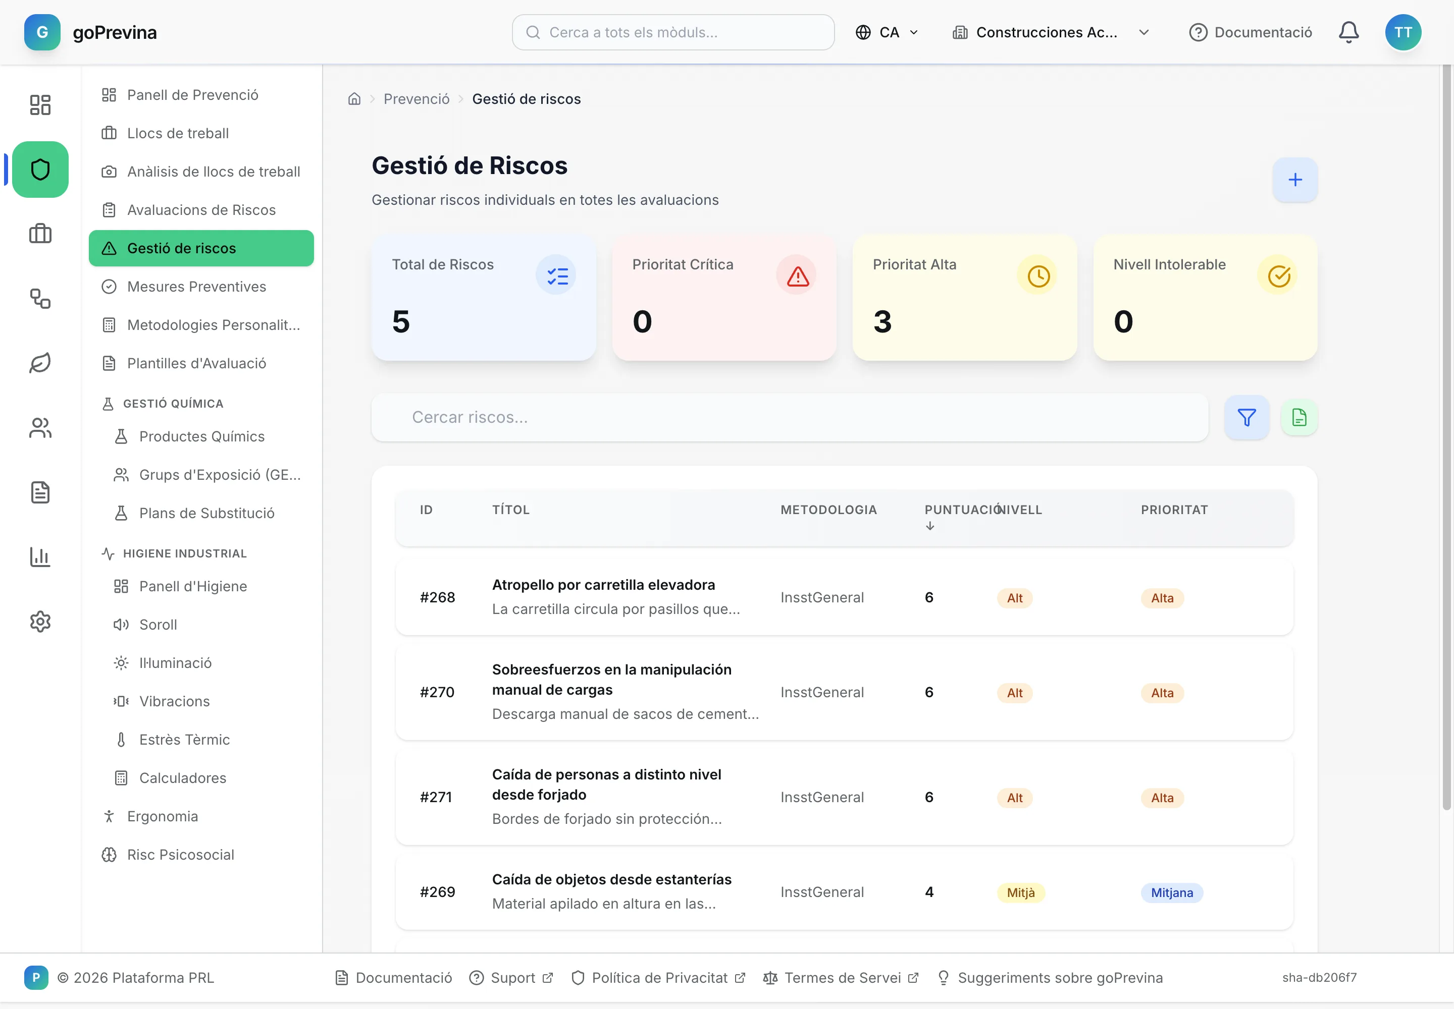This screenshot has height=1009, width=1454.
Task: Click the Mitjana priority badge on #269
Action: point(1171,892)
